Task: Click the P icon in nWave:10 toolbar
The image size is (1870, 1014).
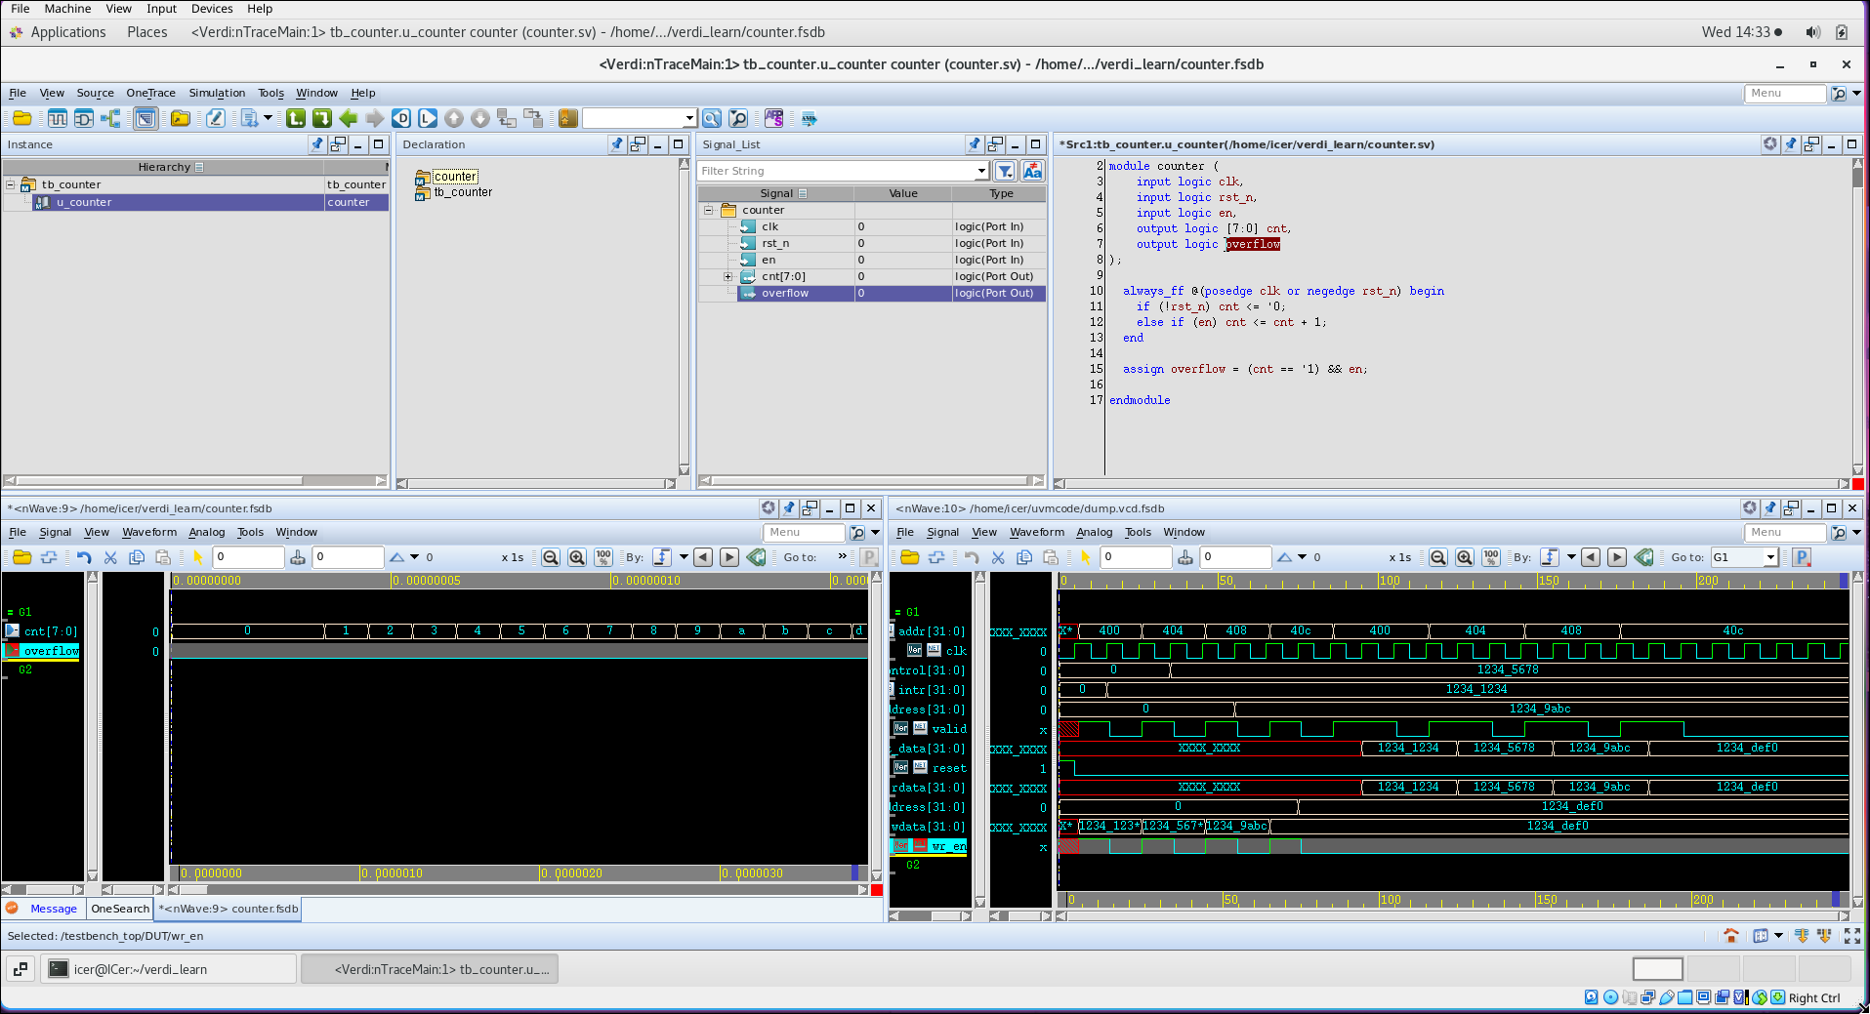Action: (x=1803, y=557)
